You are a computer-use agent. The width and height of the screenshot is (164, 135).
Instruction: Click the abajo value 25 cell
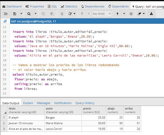(x=115, y=117)
